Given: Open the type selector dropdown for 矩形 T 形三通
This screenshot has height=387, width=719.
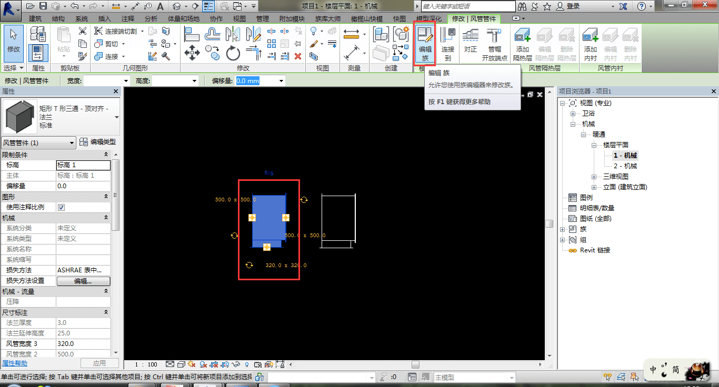Looking at the screenshot, I should [116, 117].
